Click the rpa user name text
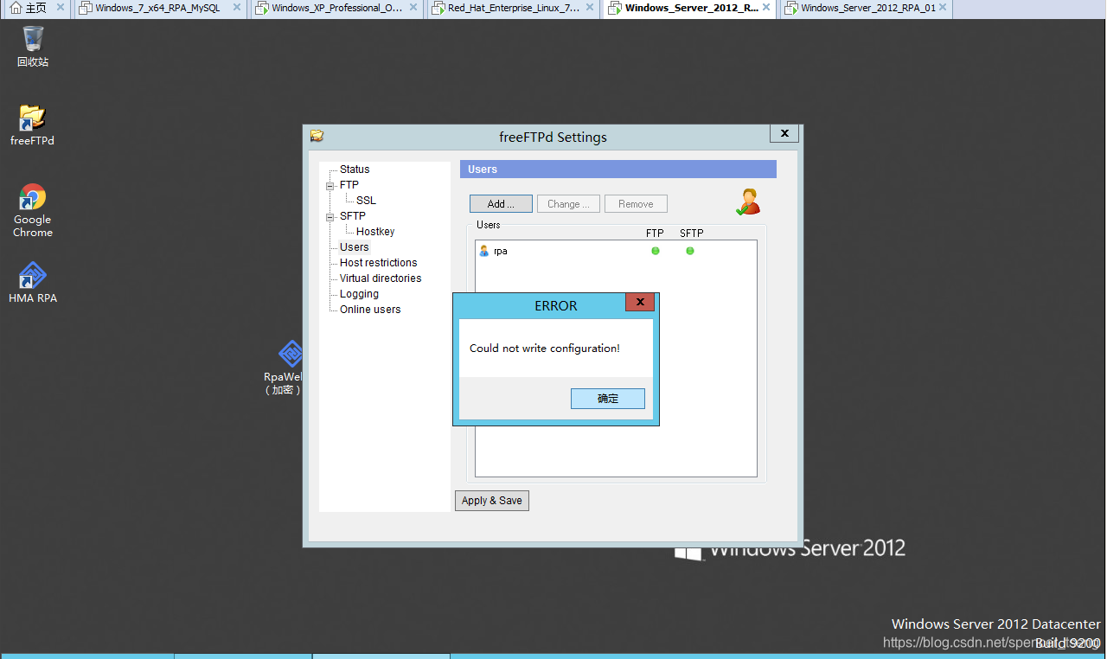This screenshot has width=1107, height=659. click(x=501, y=251)
